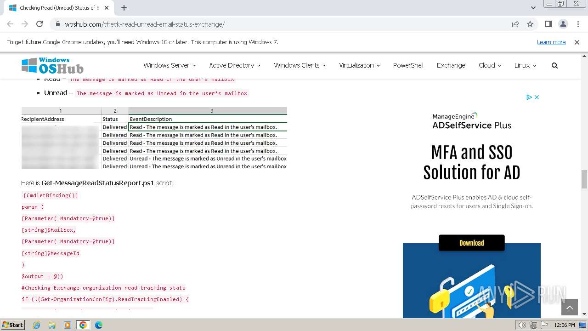Reload the current page
This screenshot has width=588, height=331.
pyautogui.click(x=40, y=24)
